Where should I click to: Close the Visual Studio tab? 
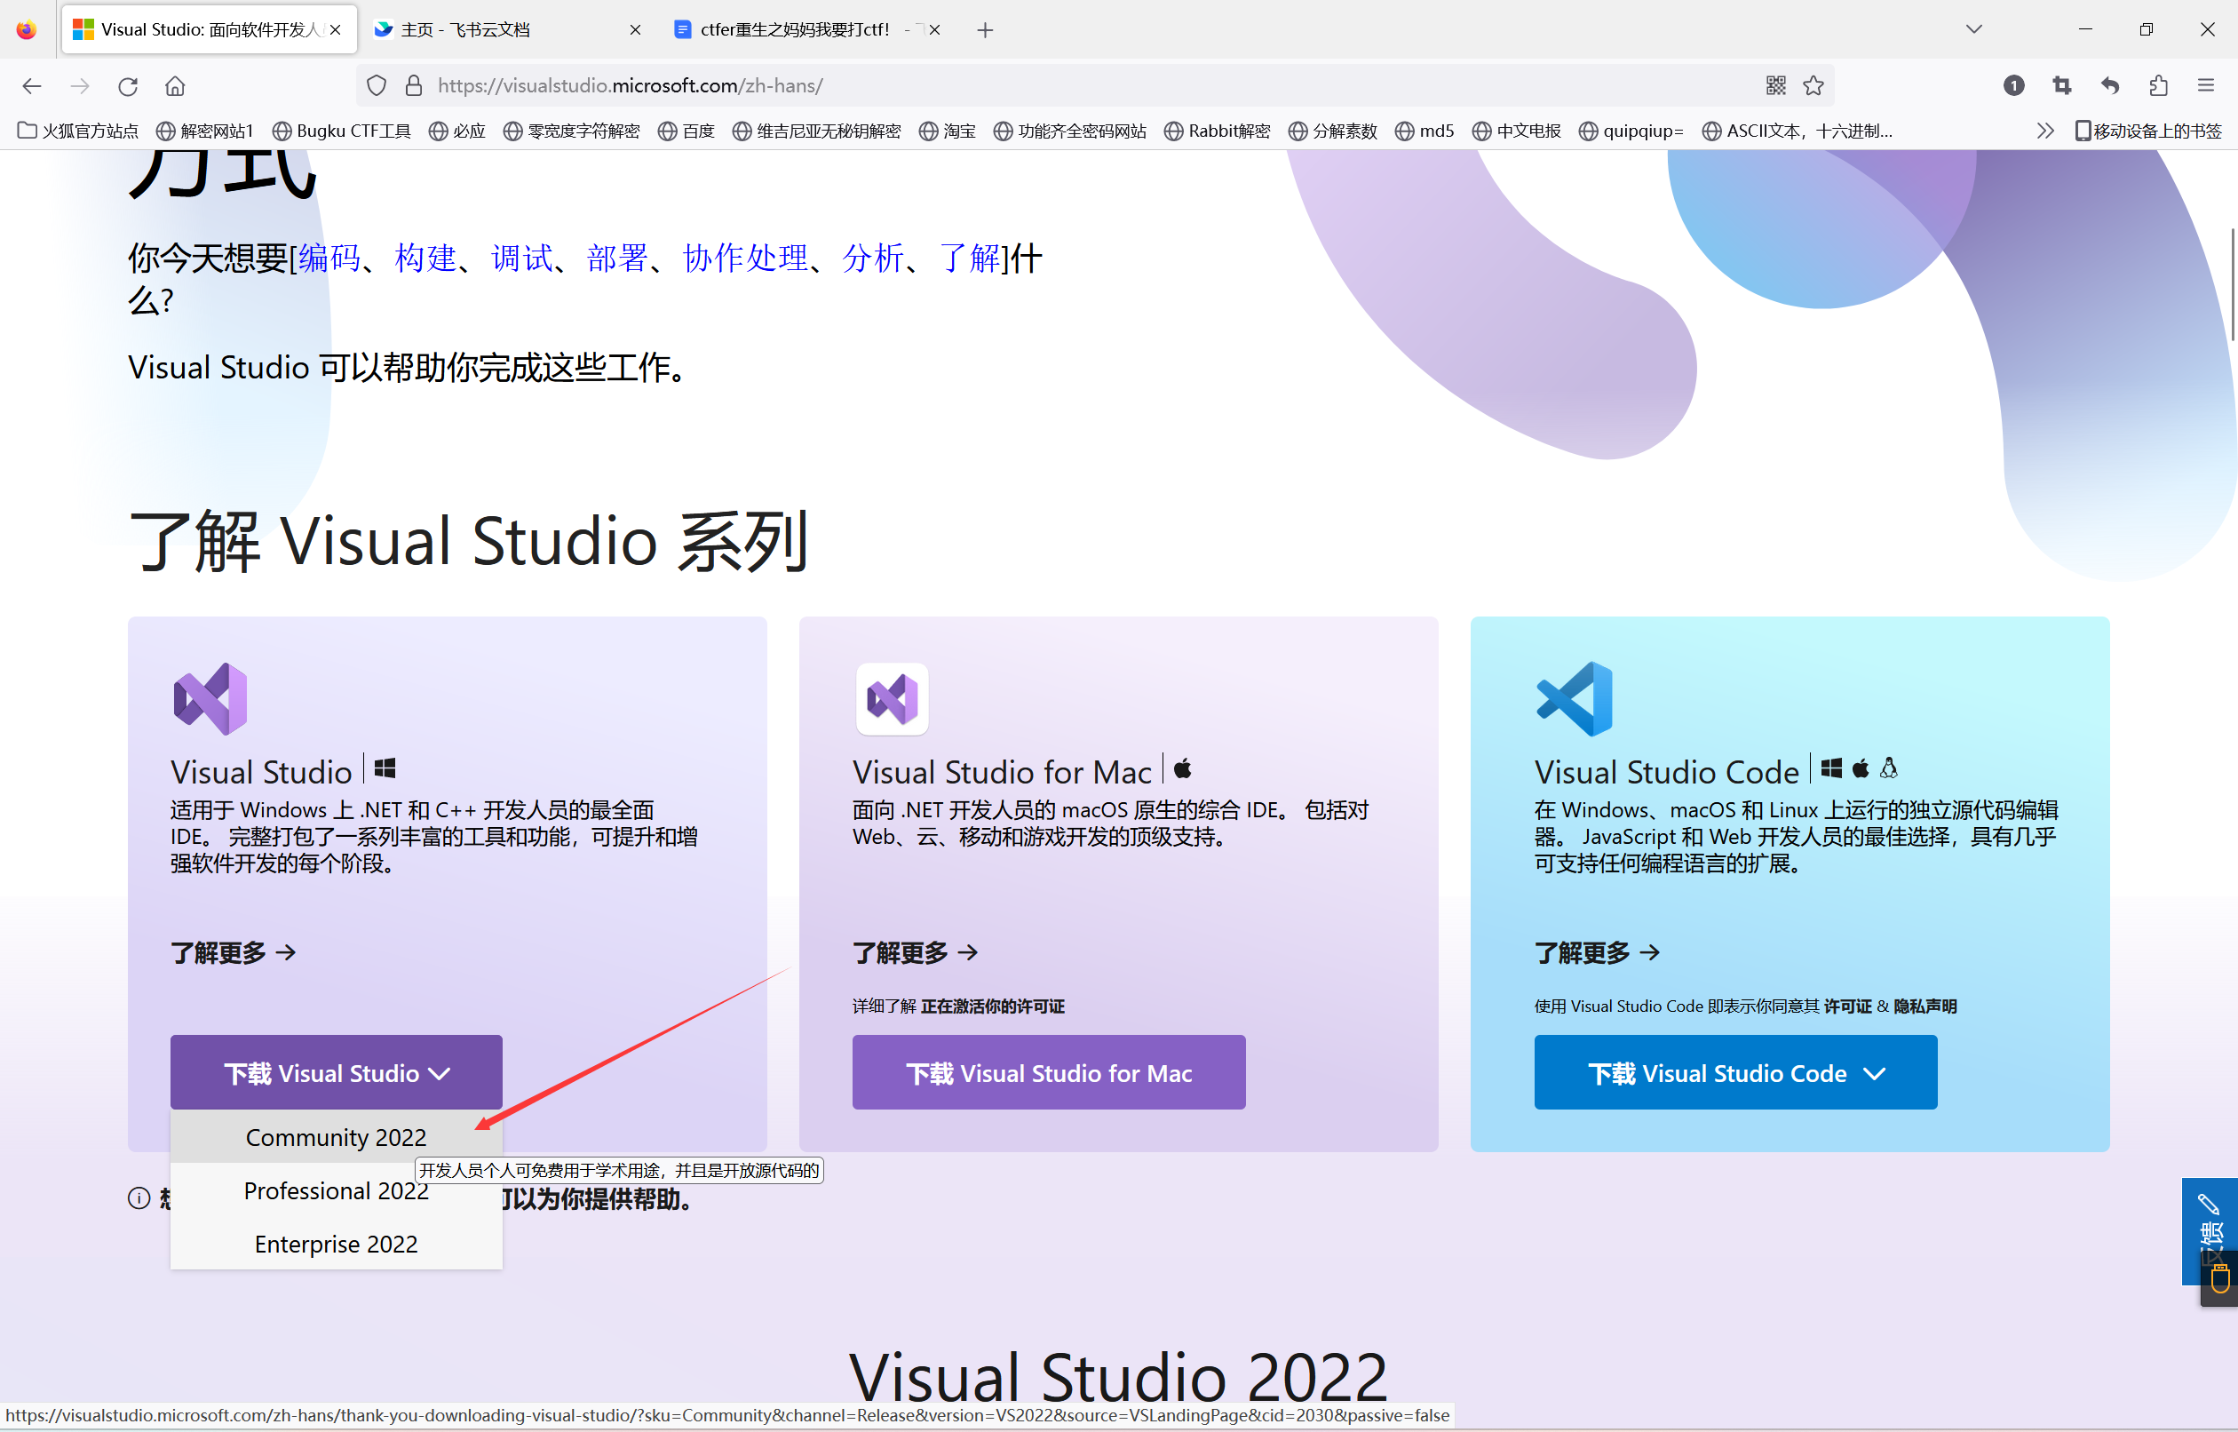(336, 29)
